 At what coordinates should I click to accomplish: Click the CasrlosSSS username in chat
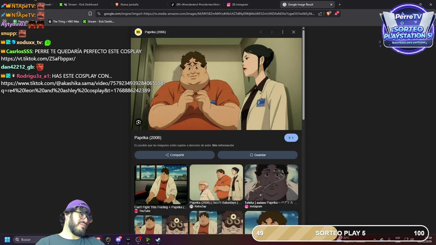click(x=19, y=51)
